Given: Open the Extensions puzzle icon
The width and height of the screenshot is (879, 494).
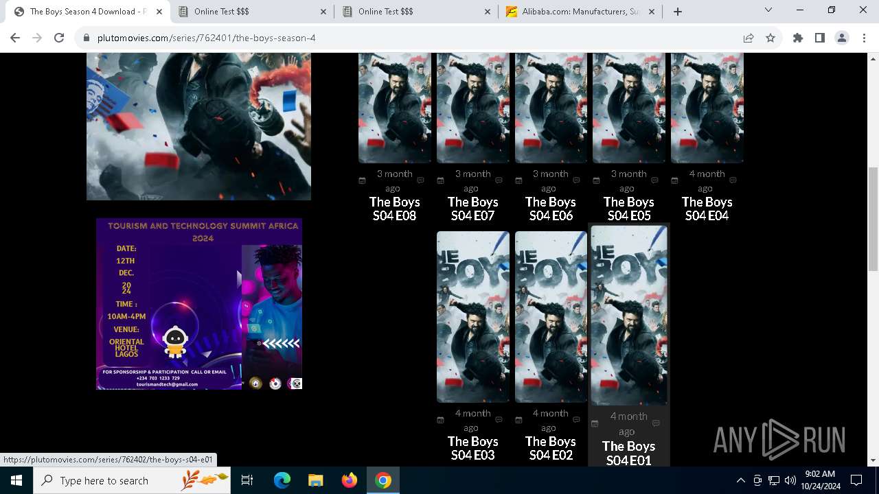Looking at the screenshot, I should pyautogui.click(x=798, y=38).
